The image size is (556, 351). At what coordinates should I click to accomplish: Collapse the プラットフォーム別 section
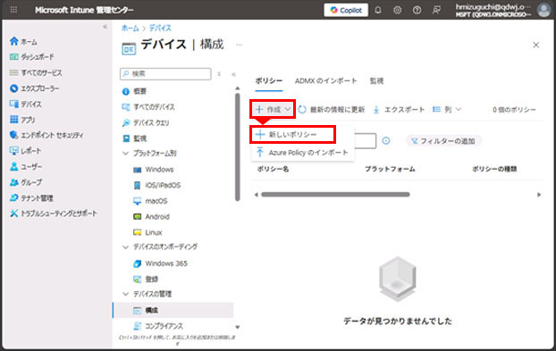(x=125, y=154)
